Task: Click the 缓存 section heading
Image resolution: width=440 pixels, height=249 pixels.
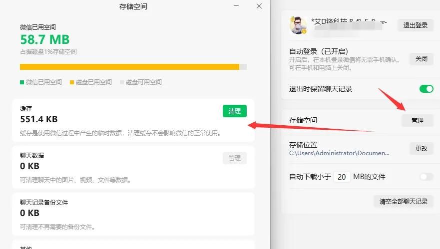Action: coord(26,108)
